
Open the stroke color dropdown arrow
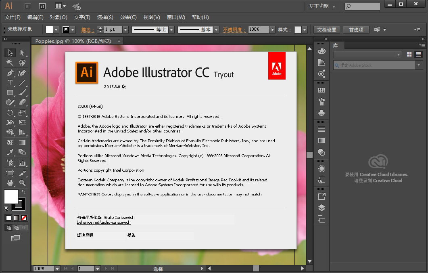pos(73,29)
